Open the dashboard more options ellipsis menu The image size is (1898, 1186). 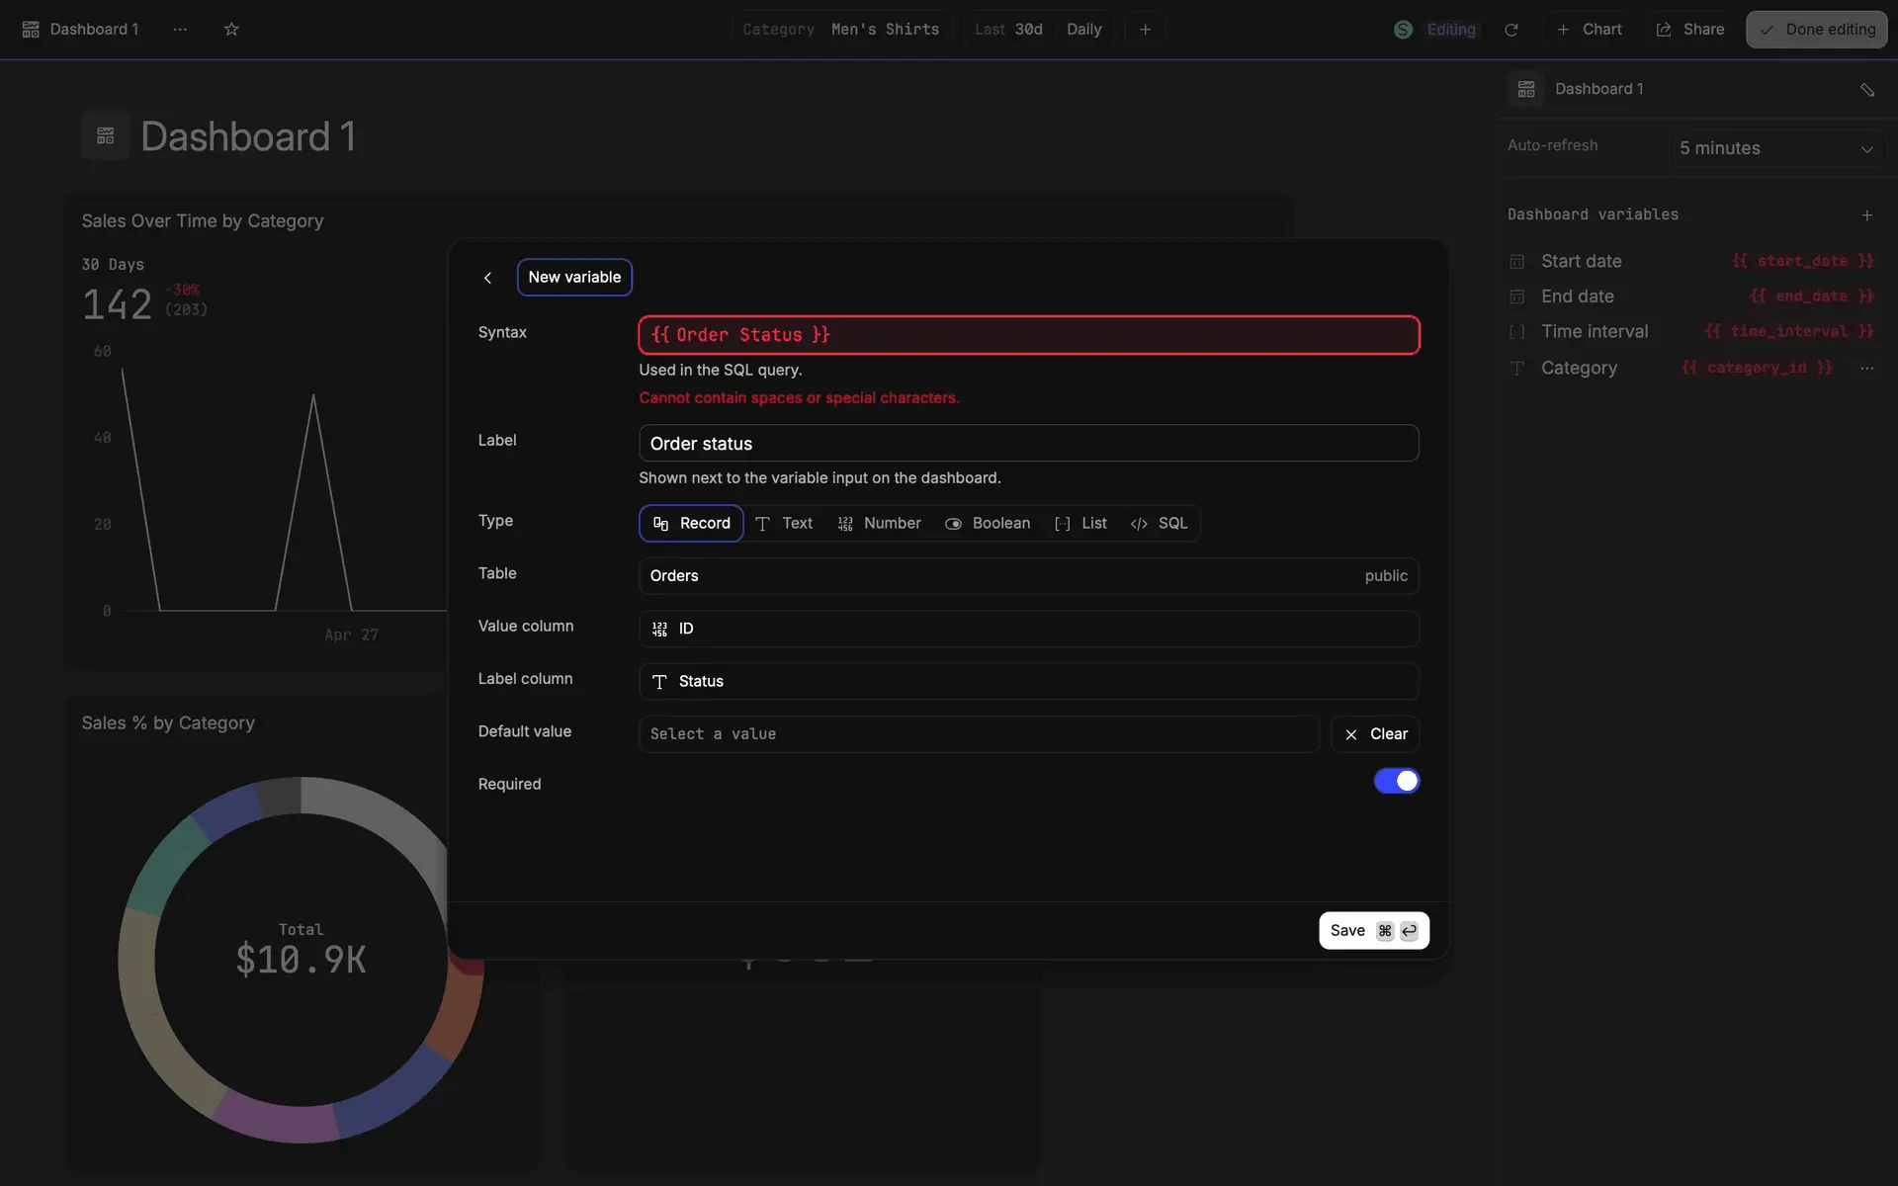click(x=180, y=30)
